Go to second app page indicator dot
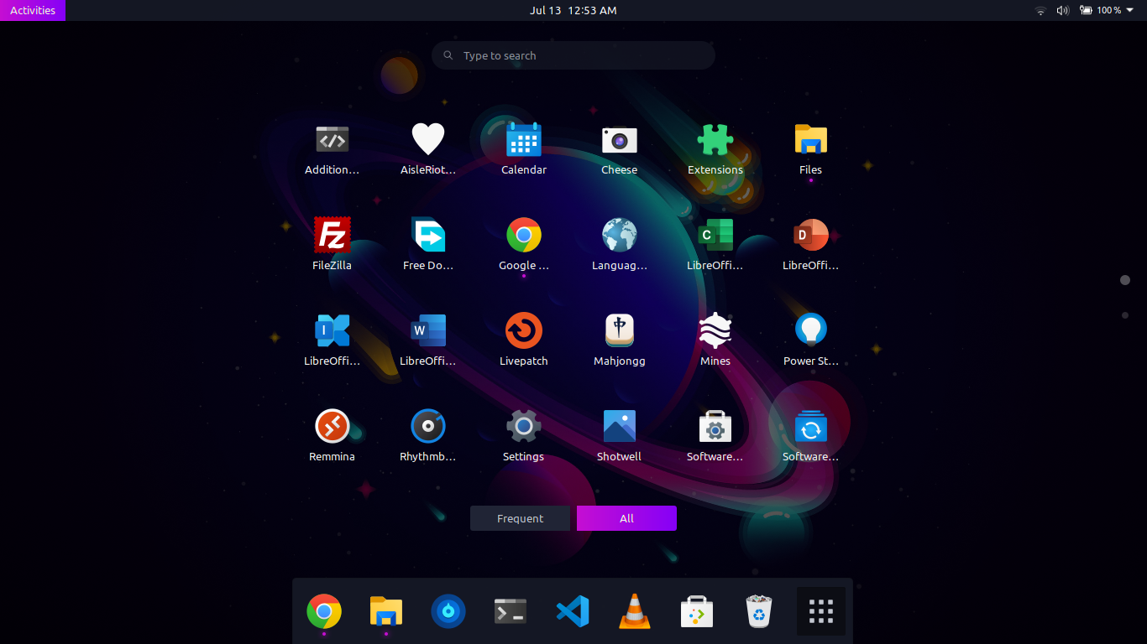1147x644 pixels. (1125, 315)
